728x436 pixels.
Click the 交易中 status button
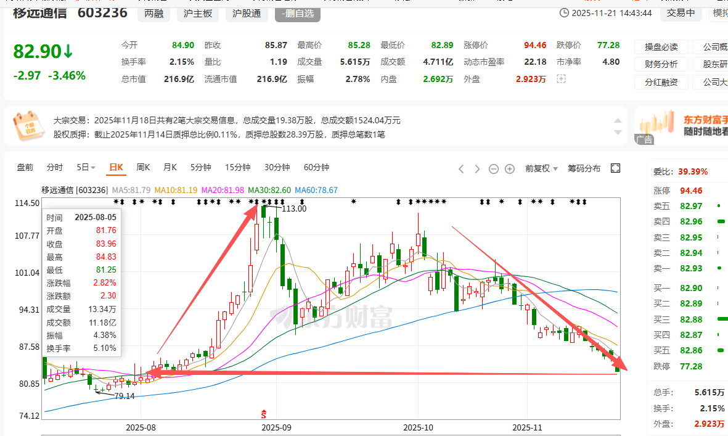click(681, 13)
